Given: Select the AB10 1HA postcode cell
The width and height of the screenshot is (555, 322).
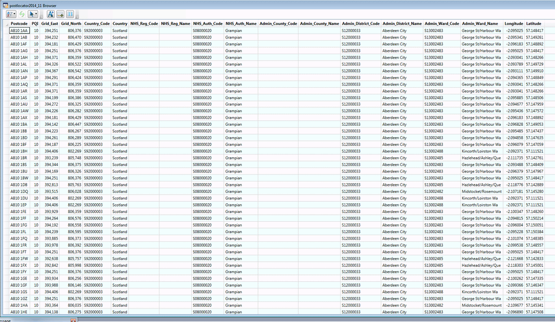Looking at the screenshot, I should click(x=19, y=305).
